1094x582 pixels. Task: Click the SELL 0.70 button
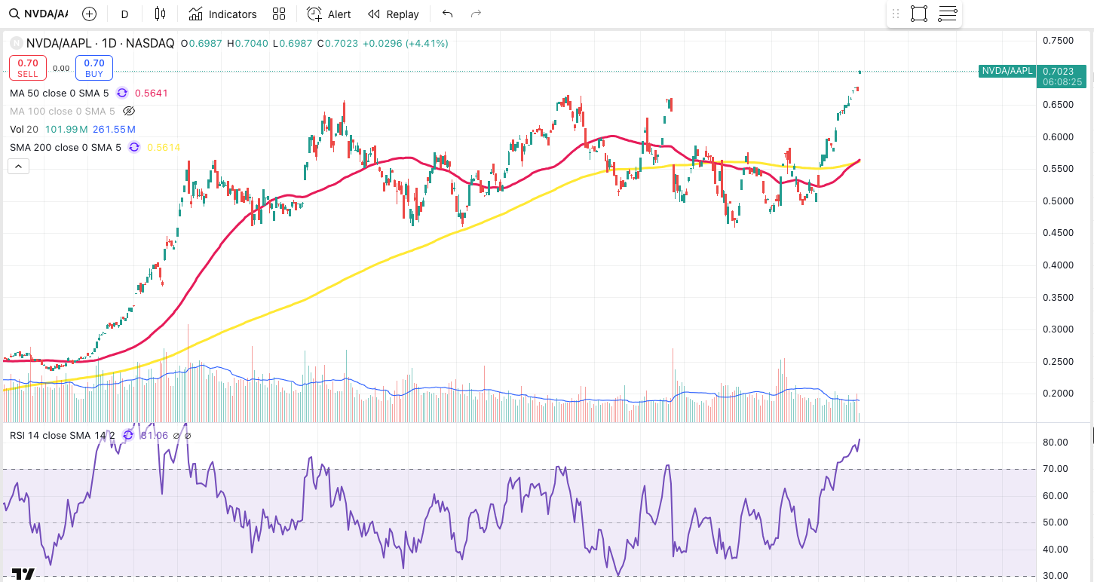click(x=28, y=68)
